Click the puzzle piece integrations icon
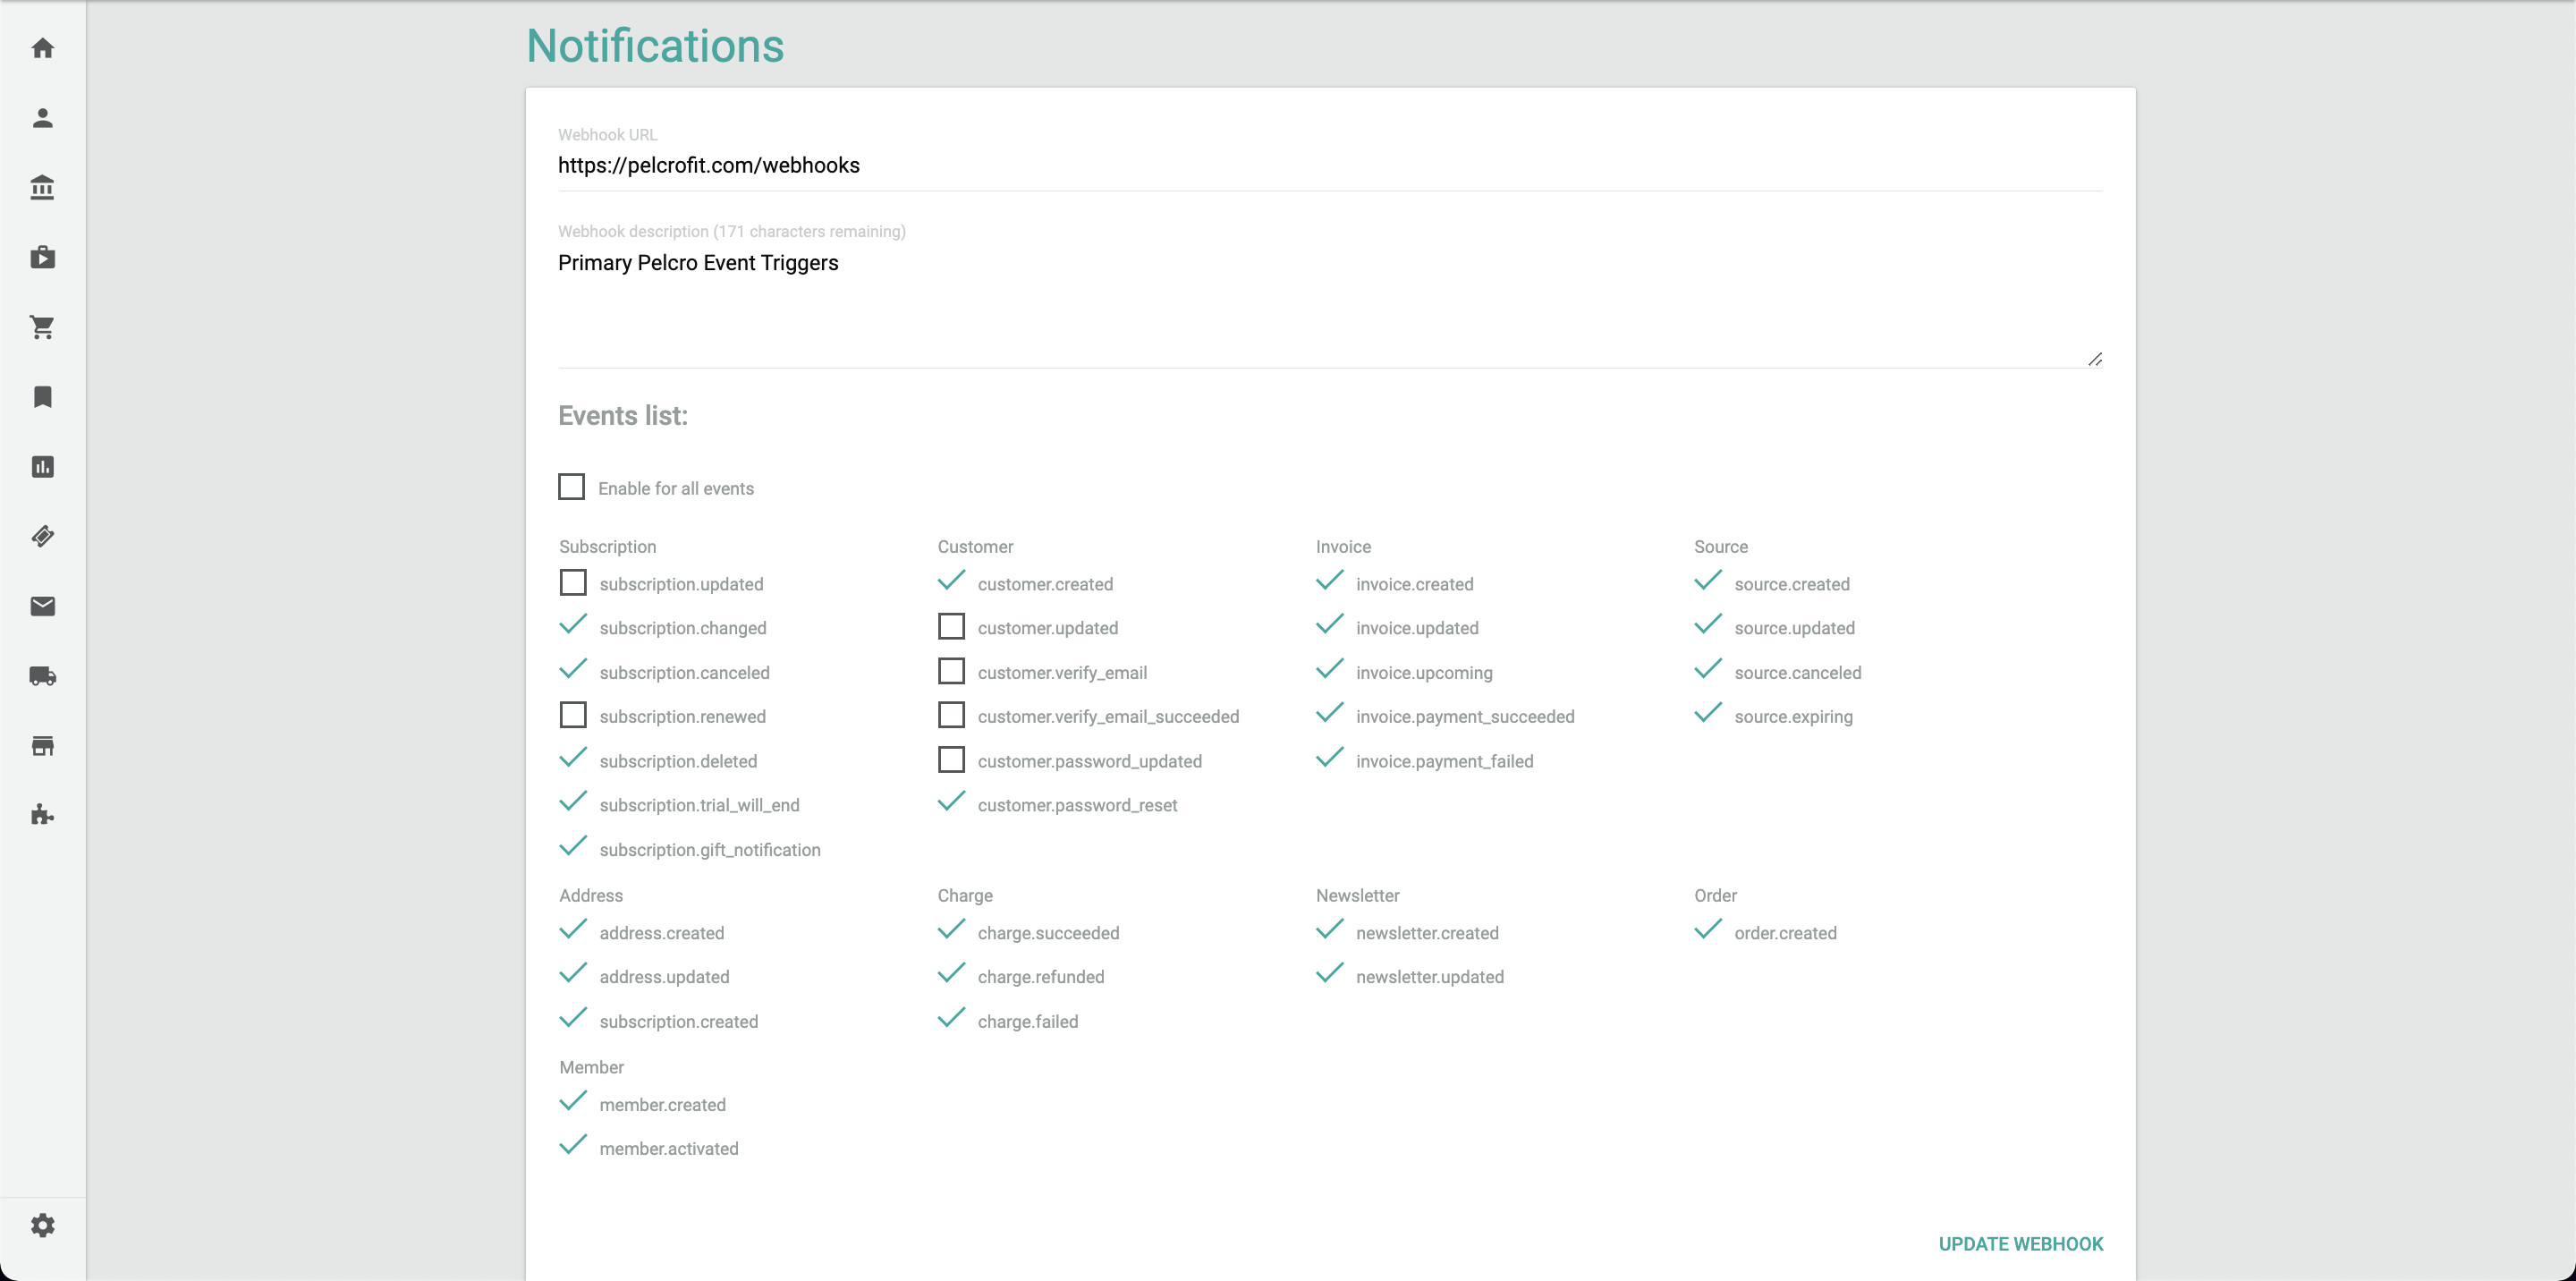2576x1281 pixels. (x=42, y=815)
